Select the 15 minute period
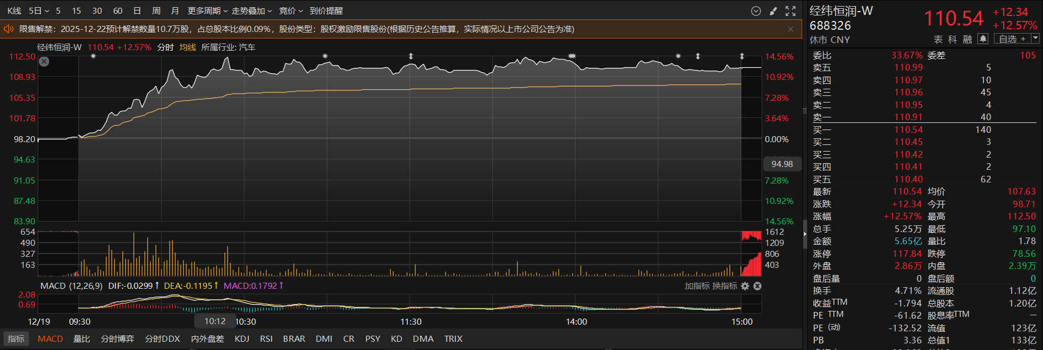This screenshot has width=1043, height=350. pyautogui.click(x=77, y=11)
